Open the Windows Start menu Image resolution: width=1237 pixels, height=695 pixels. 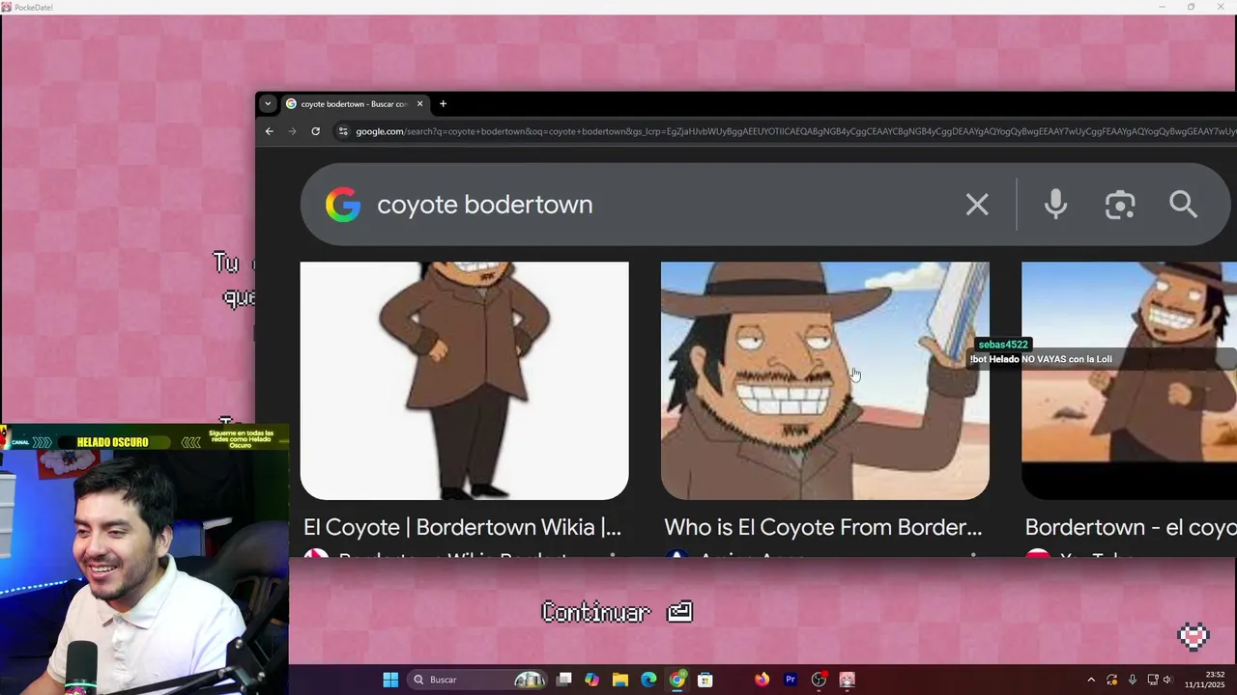(390, 680)
